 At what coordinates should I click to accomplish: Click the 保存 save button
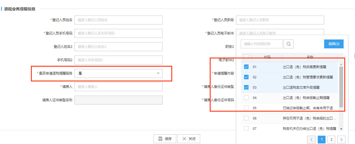click(165, 139)
